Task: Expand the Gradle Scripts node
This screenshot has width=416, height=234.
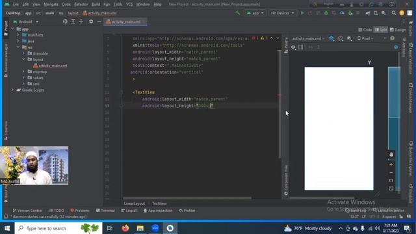Action: click(12, 90)
